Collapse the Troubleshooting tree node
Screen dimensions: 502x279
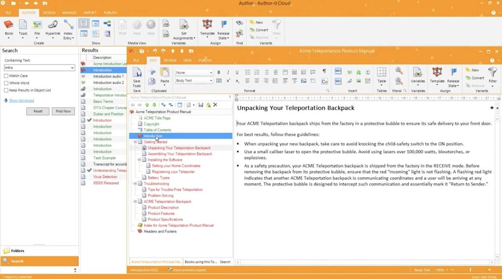coord(135,184)
